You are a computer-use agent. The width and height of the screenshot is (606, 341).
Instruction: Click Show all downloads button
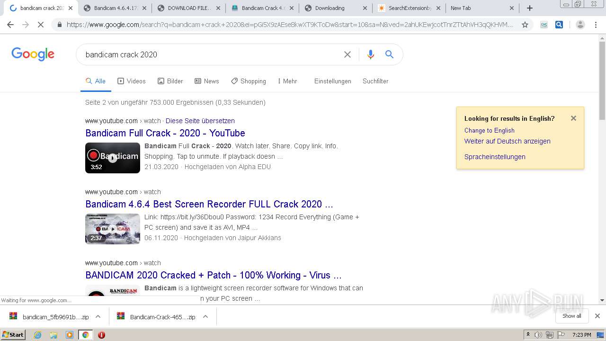[572, 316]
